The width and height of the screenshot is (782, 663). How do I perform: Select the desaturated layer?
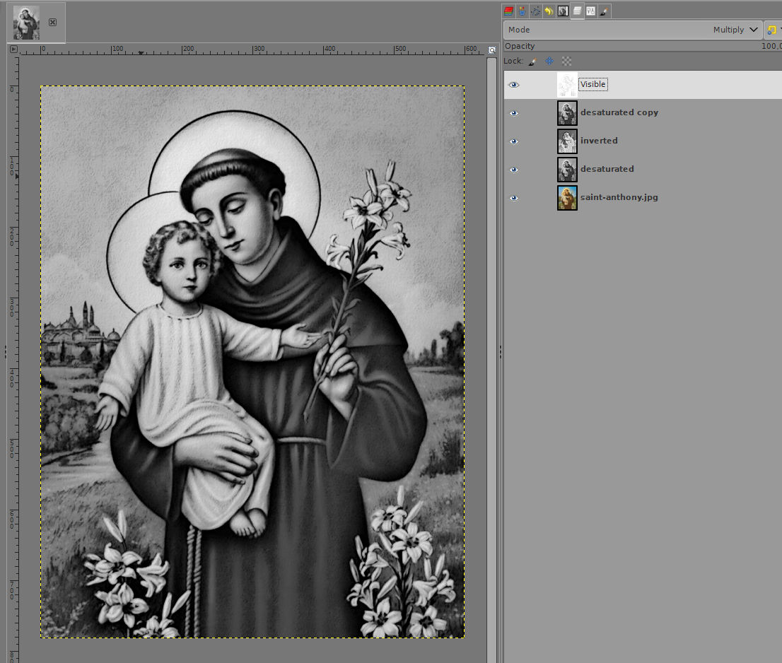coord(607,170)
